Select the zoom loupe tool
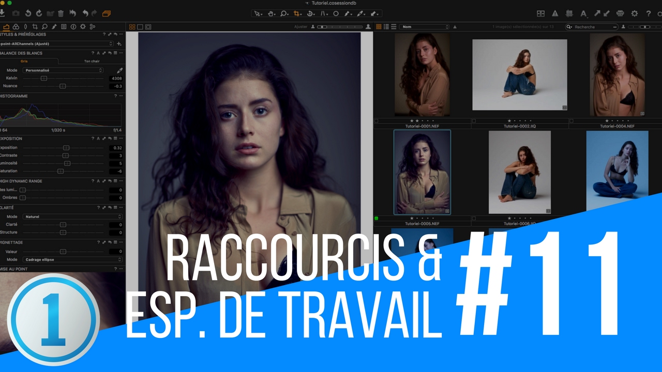The width and height of the screenshot is (662, 372). coord(284,13)
